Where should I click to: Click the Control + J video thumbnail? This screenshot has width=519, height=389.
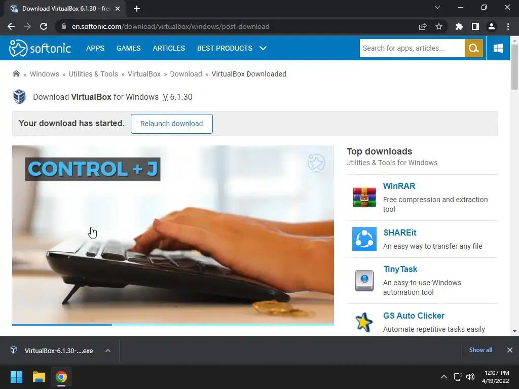[x=173, y=235]
